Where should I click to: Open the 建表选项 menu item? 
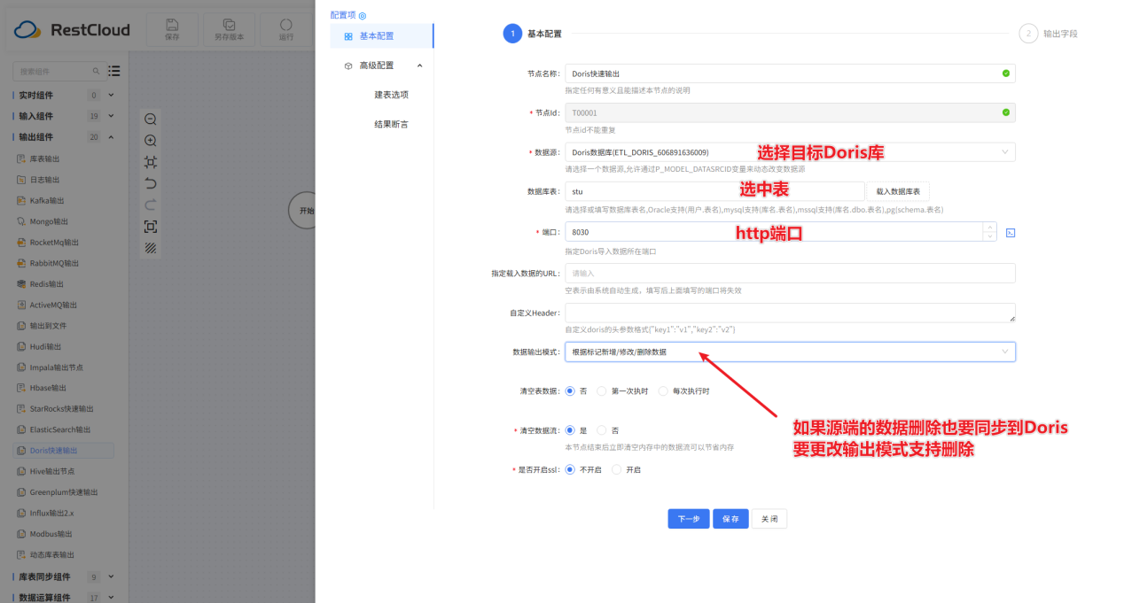tap(391, 95)
